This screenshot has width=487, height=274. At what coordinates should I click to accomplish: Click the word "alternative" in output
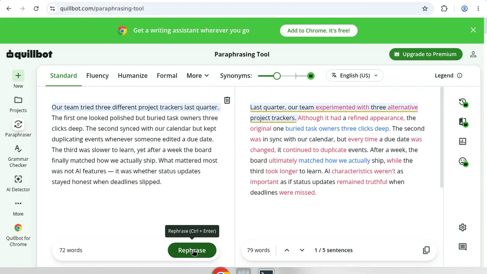point(403,107)
